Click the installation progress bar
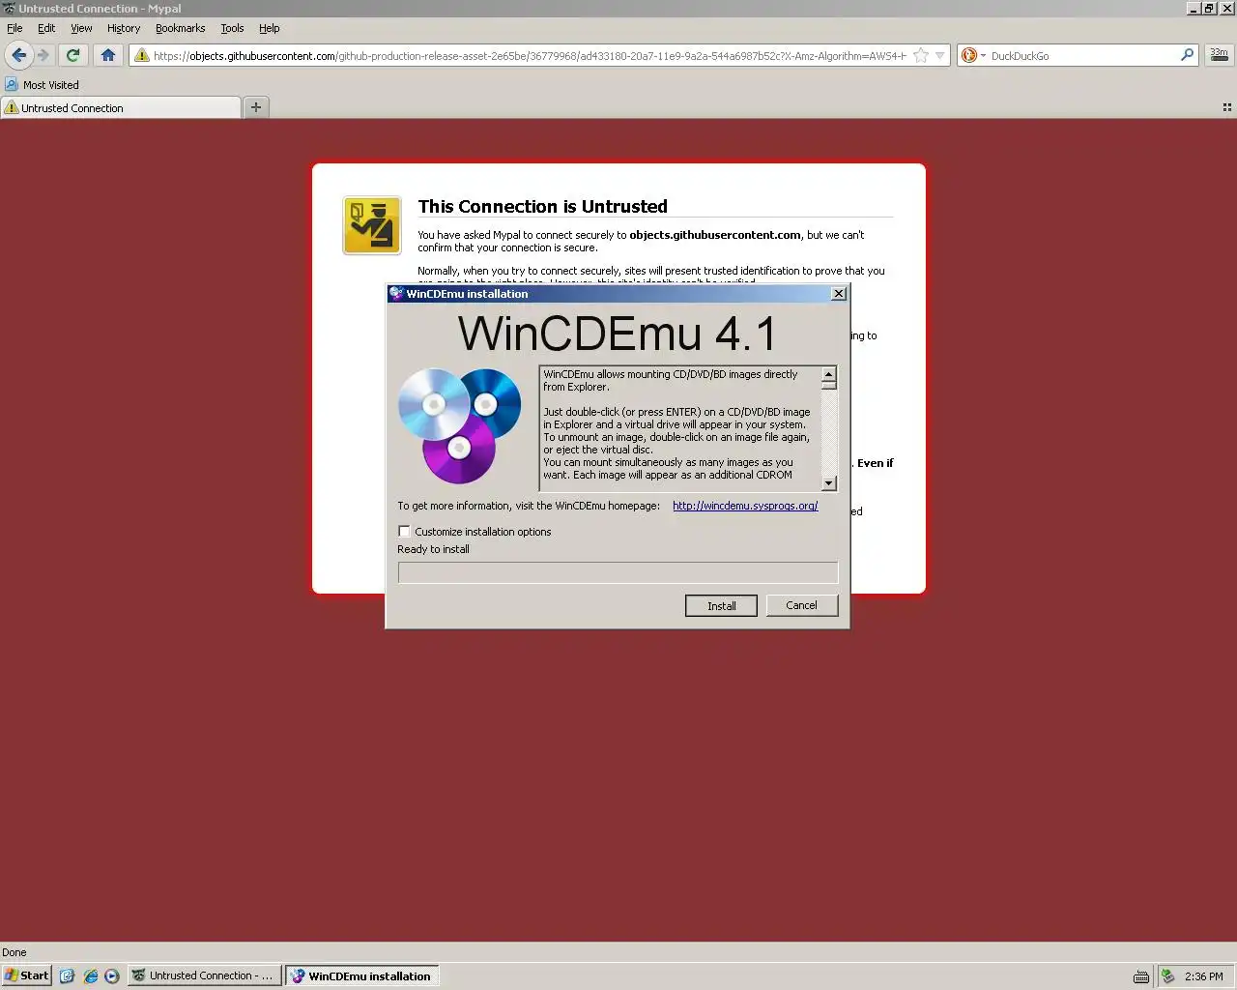Screen dimensions: 1237x990 [x=618, y=572]
